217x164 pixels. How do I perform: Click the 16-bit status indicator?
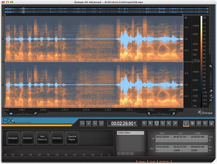[x=152, y=161]
